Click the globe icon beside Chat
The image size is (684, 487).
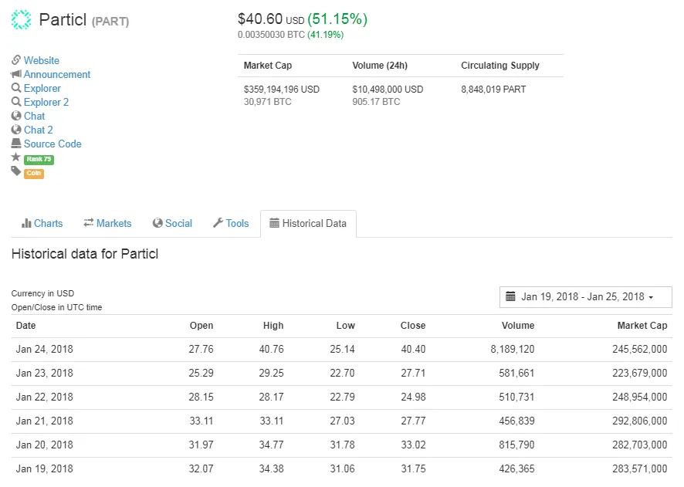[16, 116]
